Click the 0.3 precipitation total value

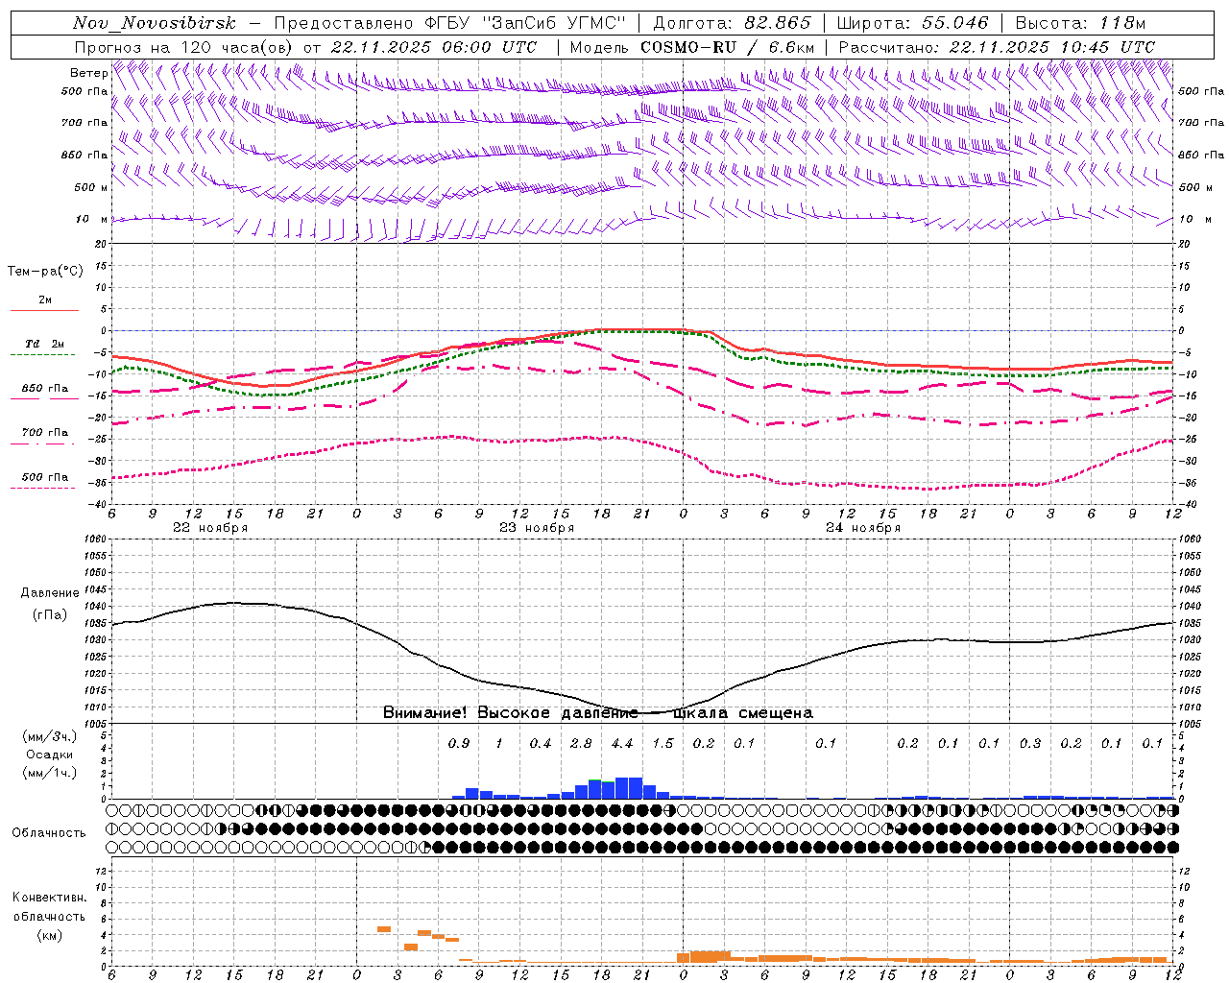(x=1030, y=743)
